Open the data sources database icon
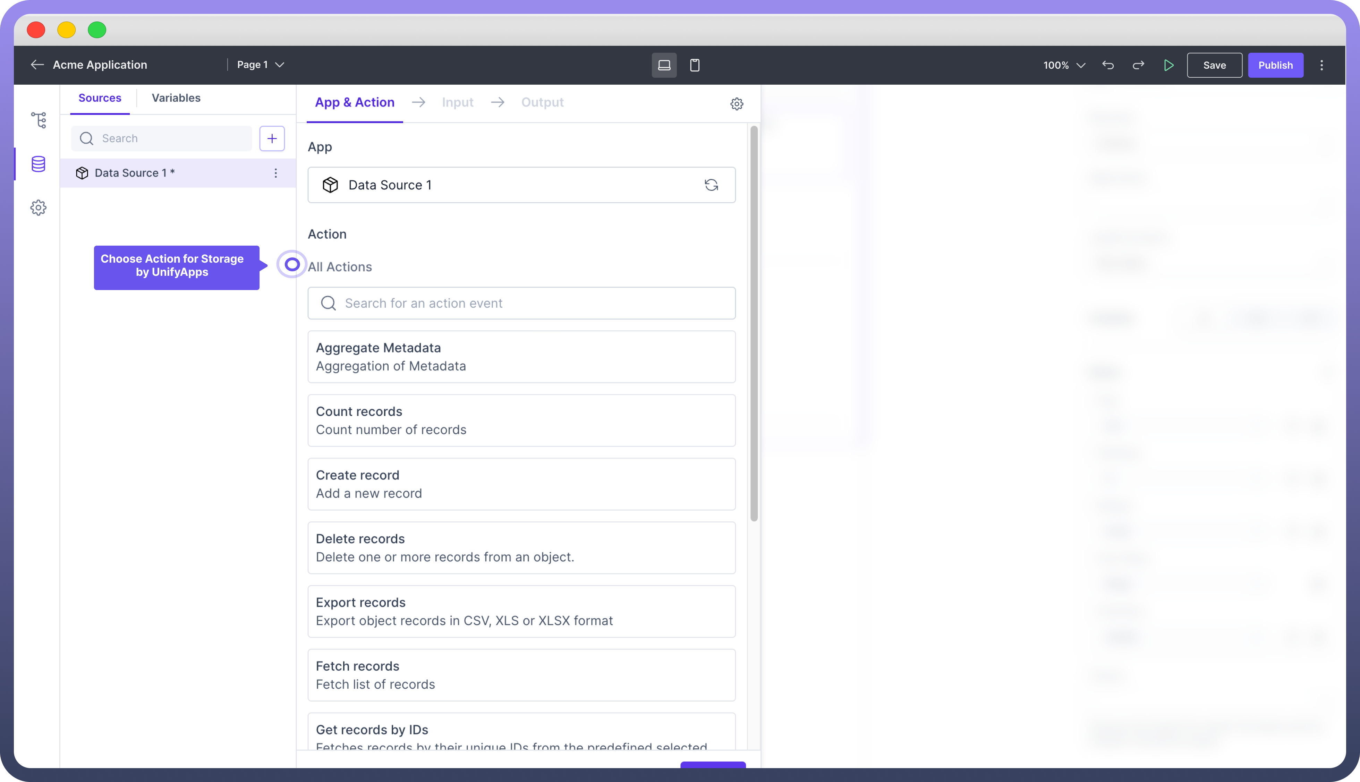 point(38,164)
